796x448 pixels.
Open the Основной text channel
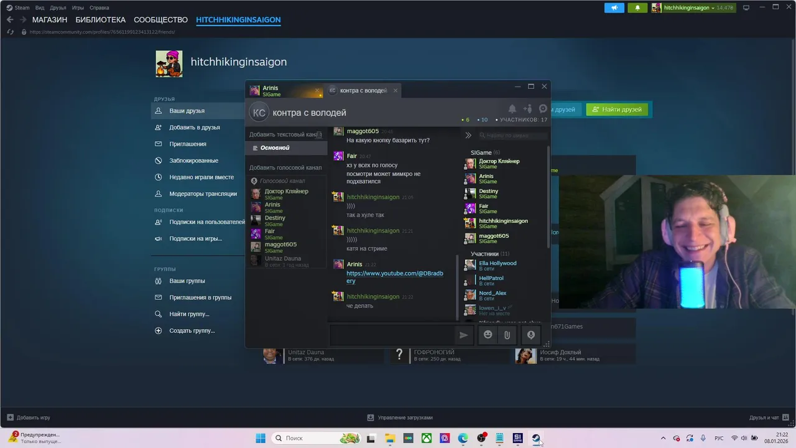coord(286,148)
